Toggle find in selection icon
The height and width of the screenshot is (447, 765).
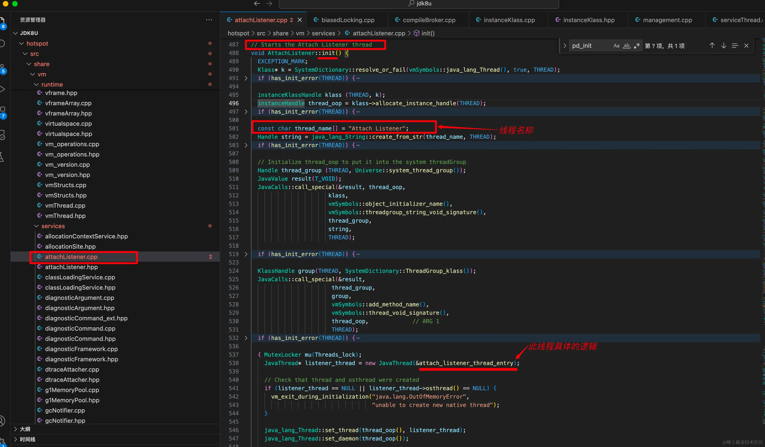pos(735,46)
